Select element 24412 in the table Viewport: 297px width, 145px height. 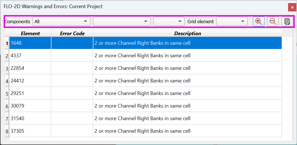30,81
